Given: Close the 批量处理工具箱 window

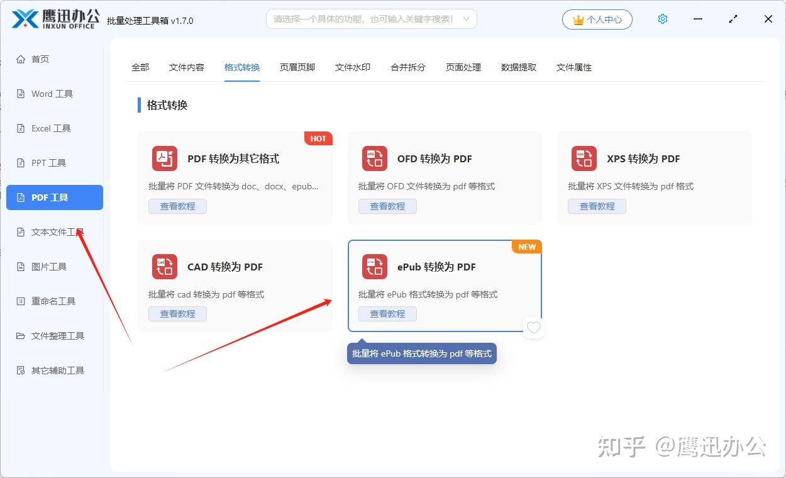Looking at the screenshot, I should 768,19.
